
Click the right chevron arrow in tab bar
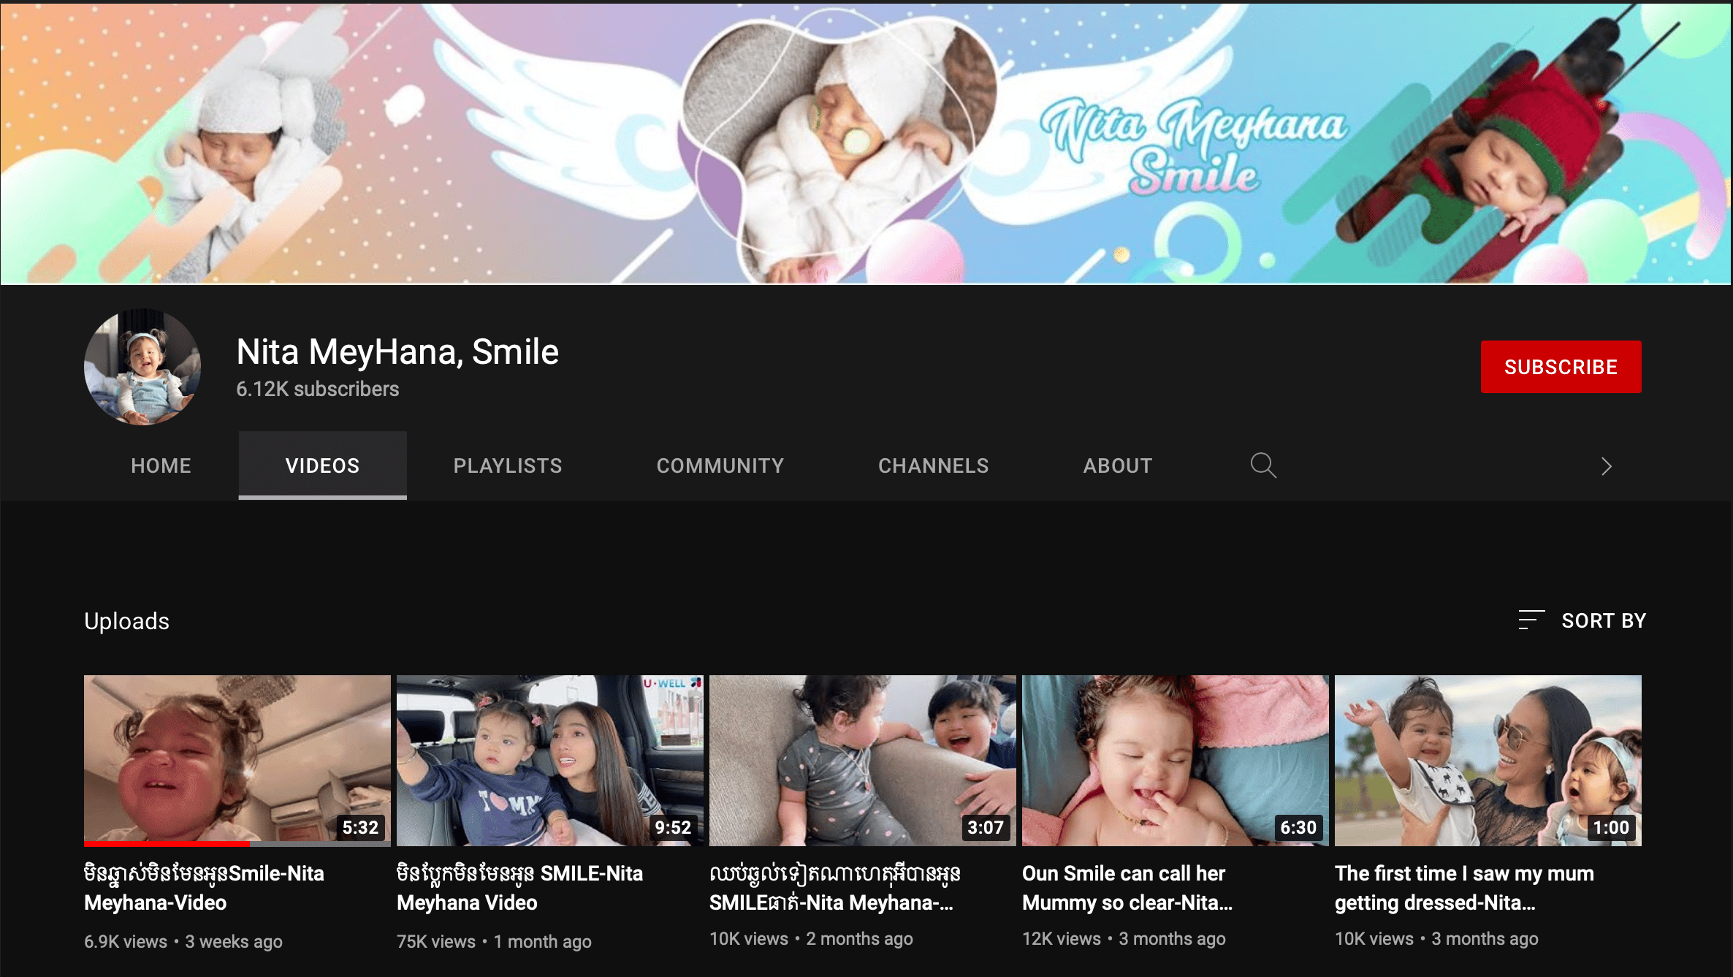1606,466
